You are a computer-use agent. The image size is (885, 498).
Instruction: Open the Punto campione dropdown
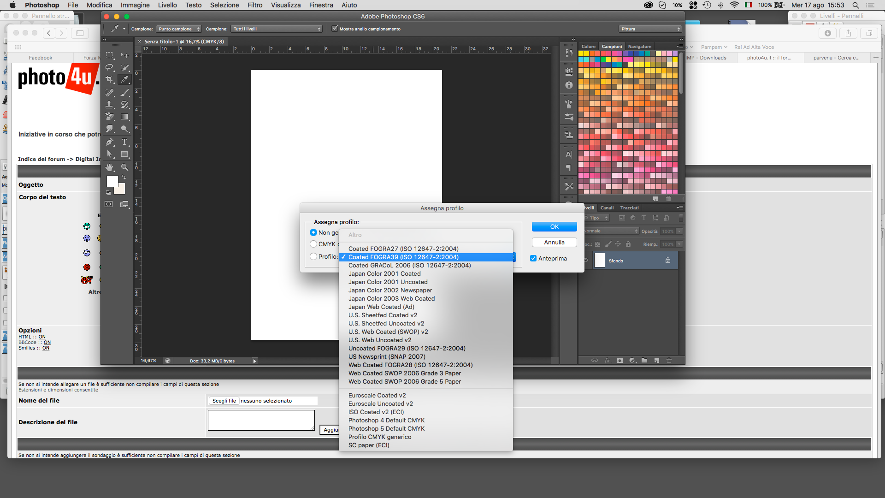[179, 29]
